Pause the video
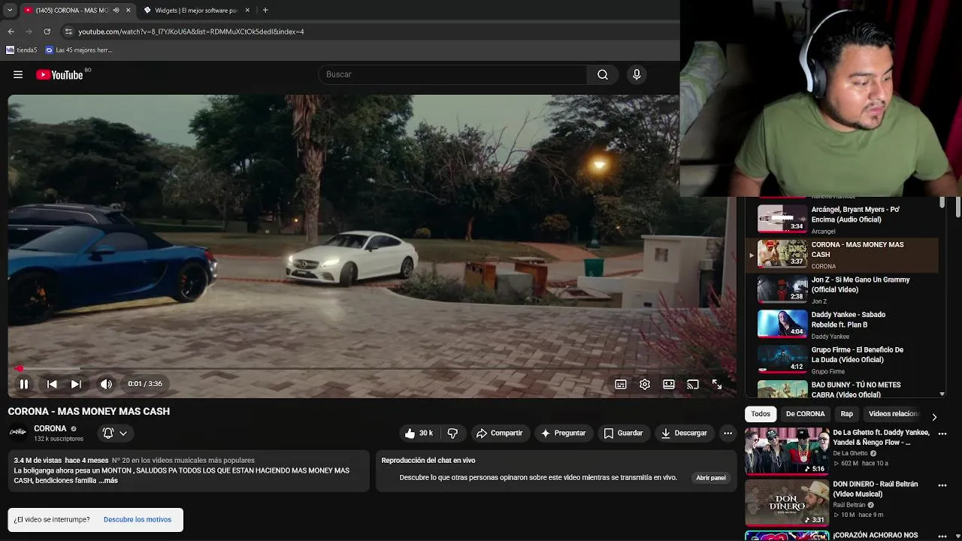Image resolution: width=962 pixels, height=541 pixels. 24,384
